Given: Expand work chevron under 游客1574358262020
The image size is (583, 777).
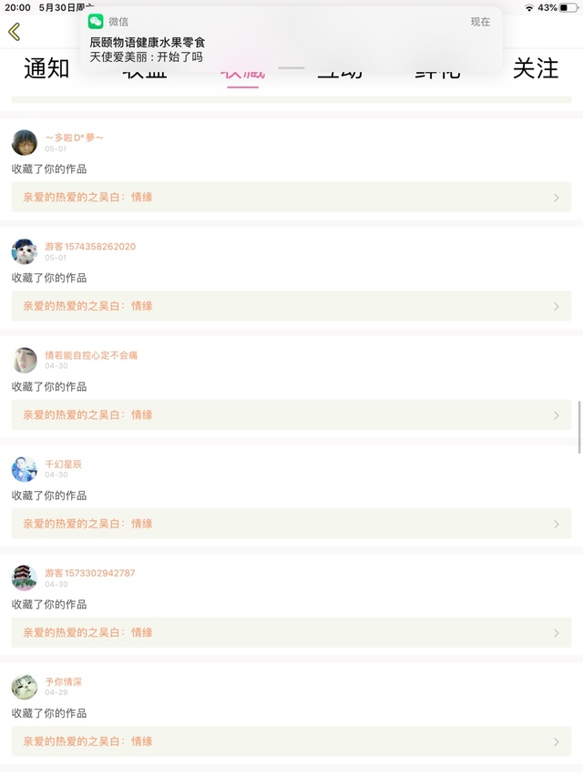Looking at the screenshot, I should pyautogui.click(x=557, y=306).
